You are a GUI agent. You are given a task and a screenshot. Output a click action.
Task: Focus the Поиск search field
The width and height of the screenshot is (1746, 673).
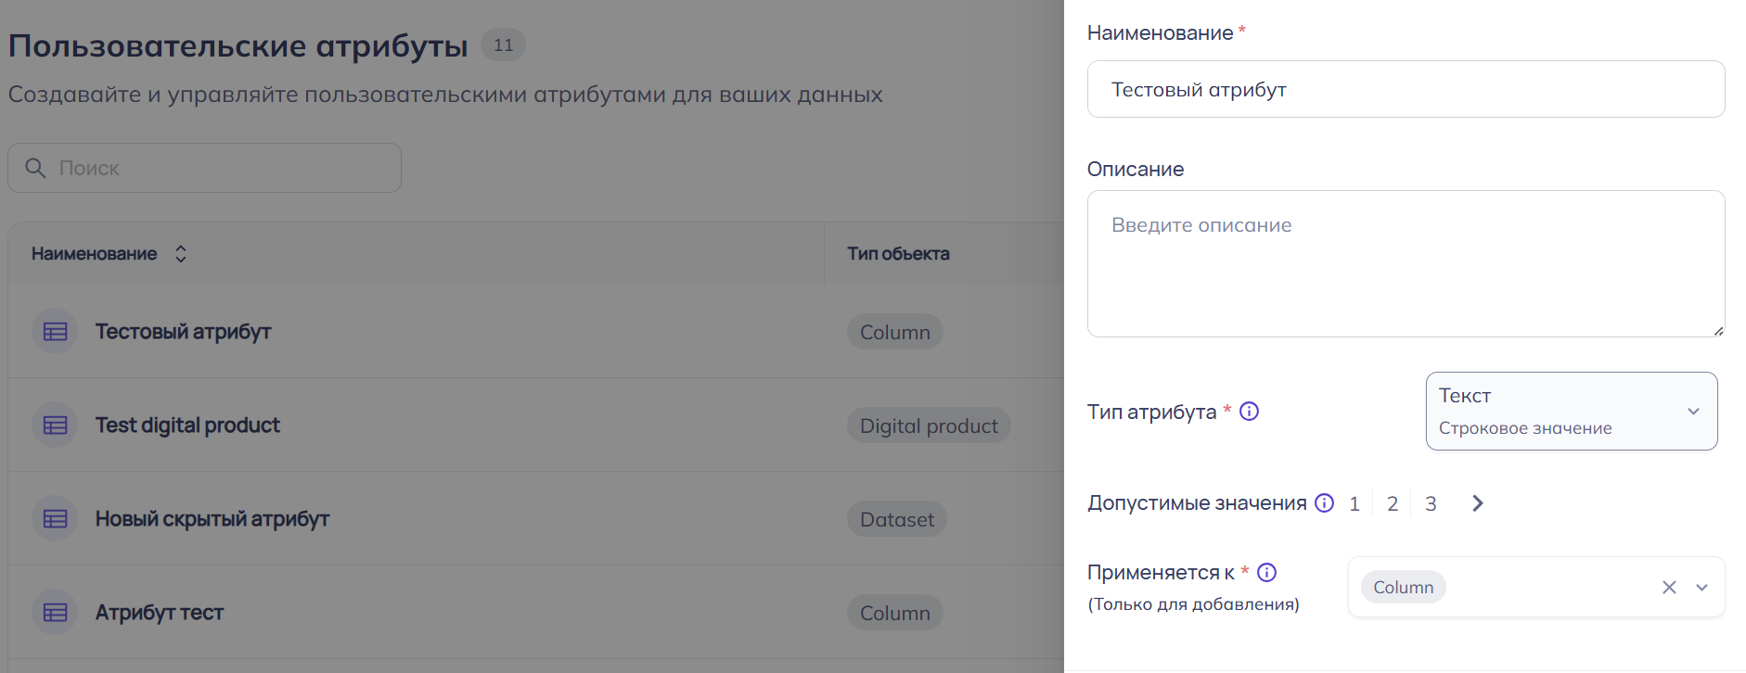pos(223,168)
